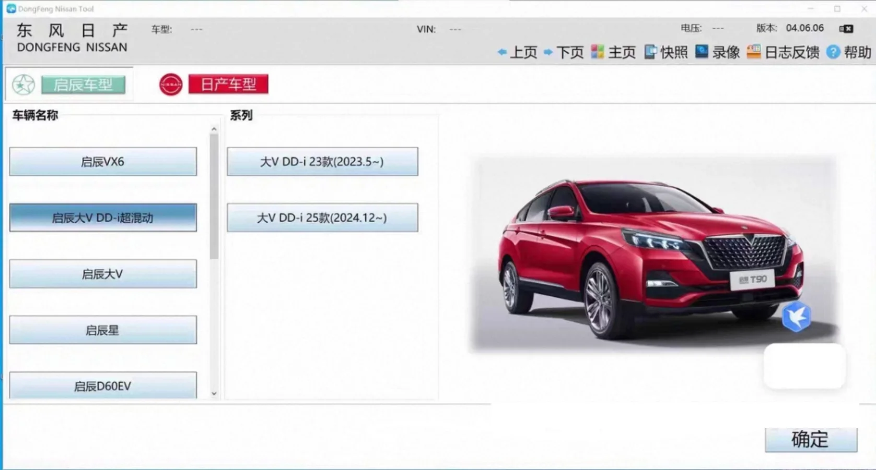Select vehicle 启辰VX6

103,162
